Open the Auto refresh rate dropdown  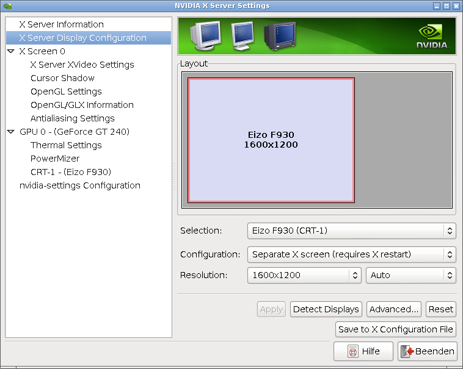[x=410, y=275]
